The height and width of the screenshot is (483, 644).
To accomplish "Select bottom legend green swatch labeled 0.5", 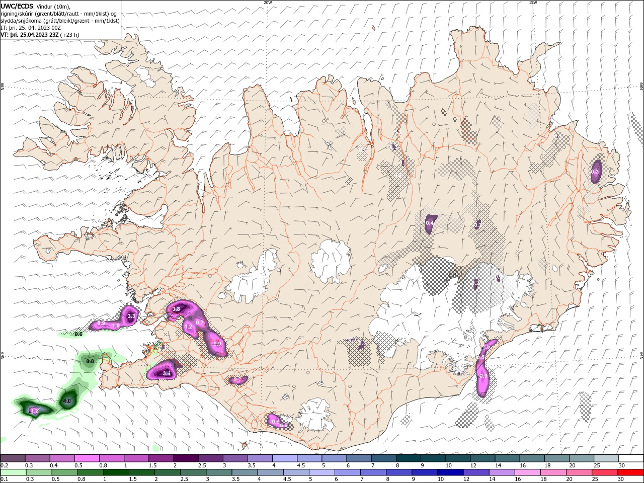I will coord(64,472).
